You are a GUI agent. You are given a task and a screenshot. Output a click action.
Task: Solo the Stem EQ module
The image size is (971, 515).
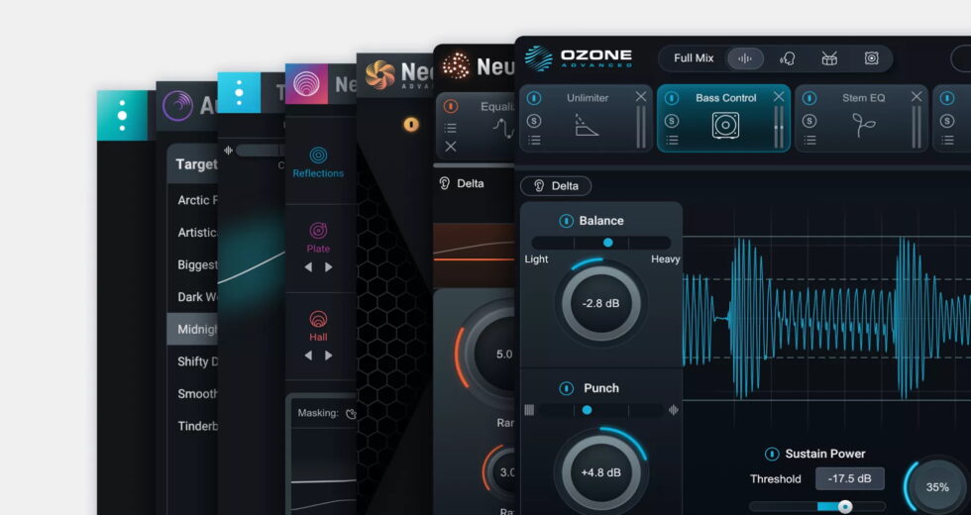click(x=809, y=121)
